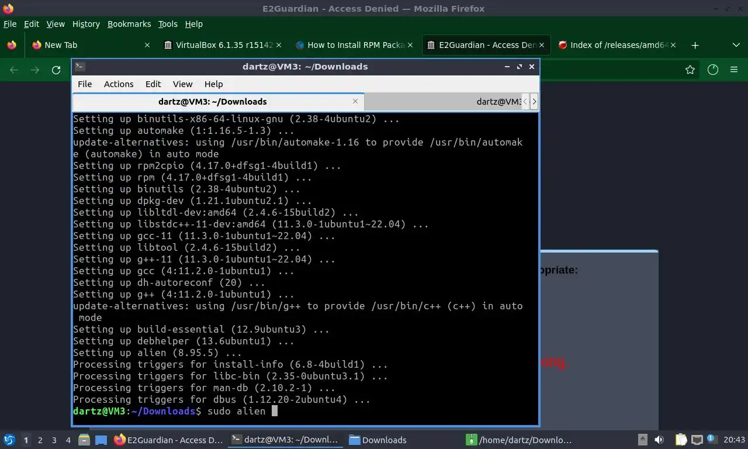Select the terminal taskbar entry dartz@VM3
Viewport: 748px width, 449px height.
click(x=285, y=440)
